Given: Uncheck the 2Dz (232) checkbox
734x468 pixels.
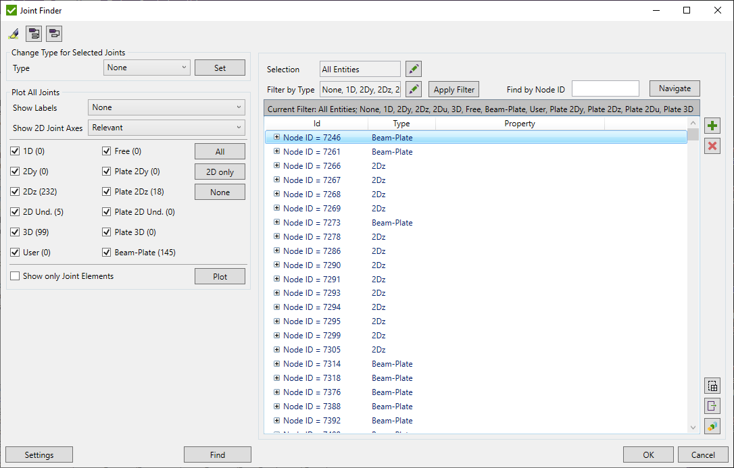Looking at the screenshot, I should click(x=16, y=192).
